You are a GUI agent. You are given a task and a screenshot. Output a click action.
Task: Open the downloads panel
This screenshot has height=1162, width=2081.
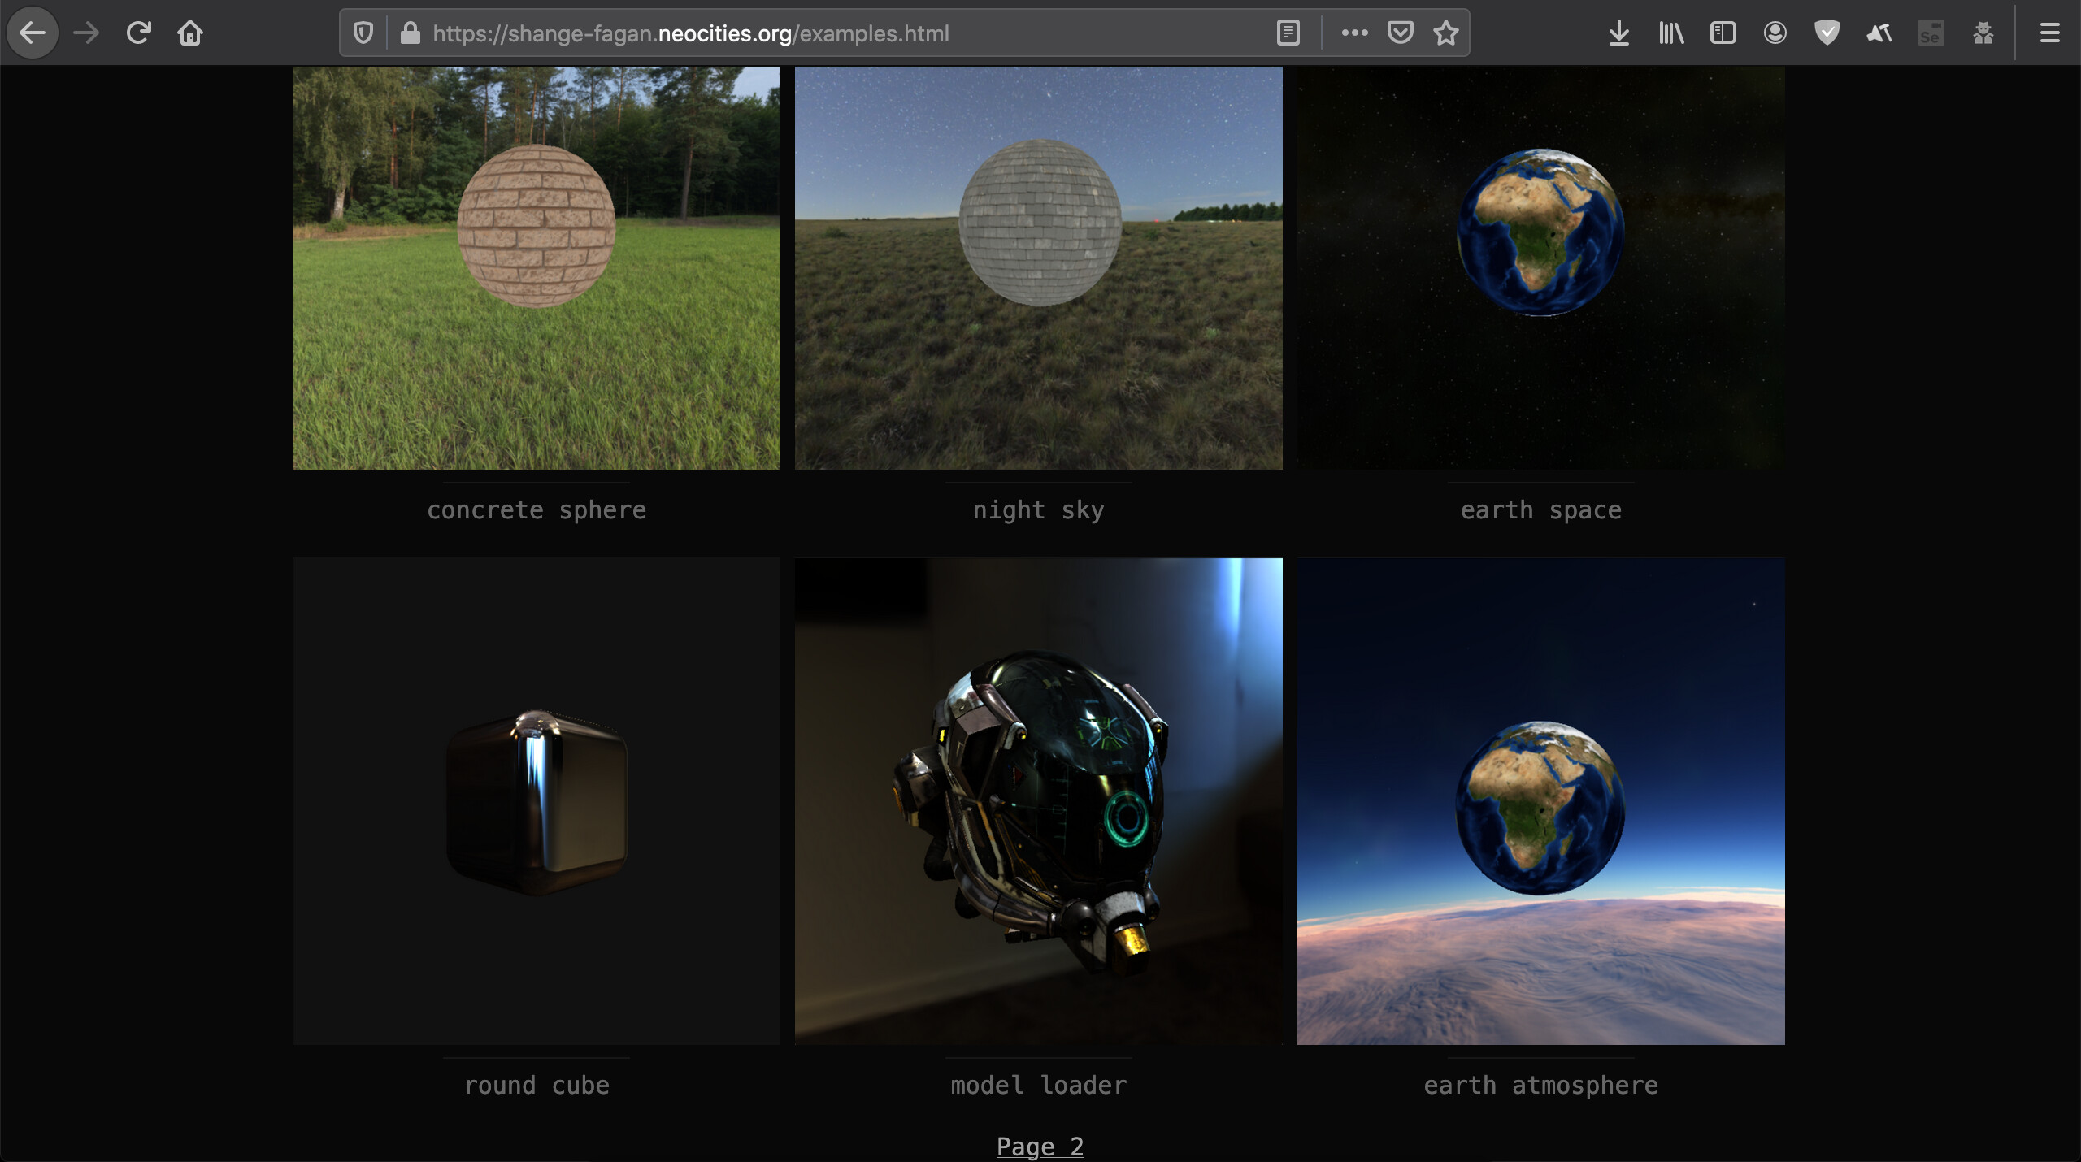(x=1619, y=33)
